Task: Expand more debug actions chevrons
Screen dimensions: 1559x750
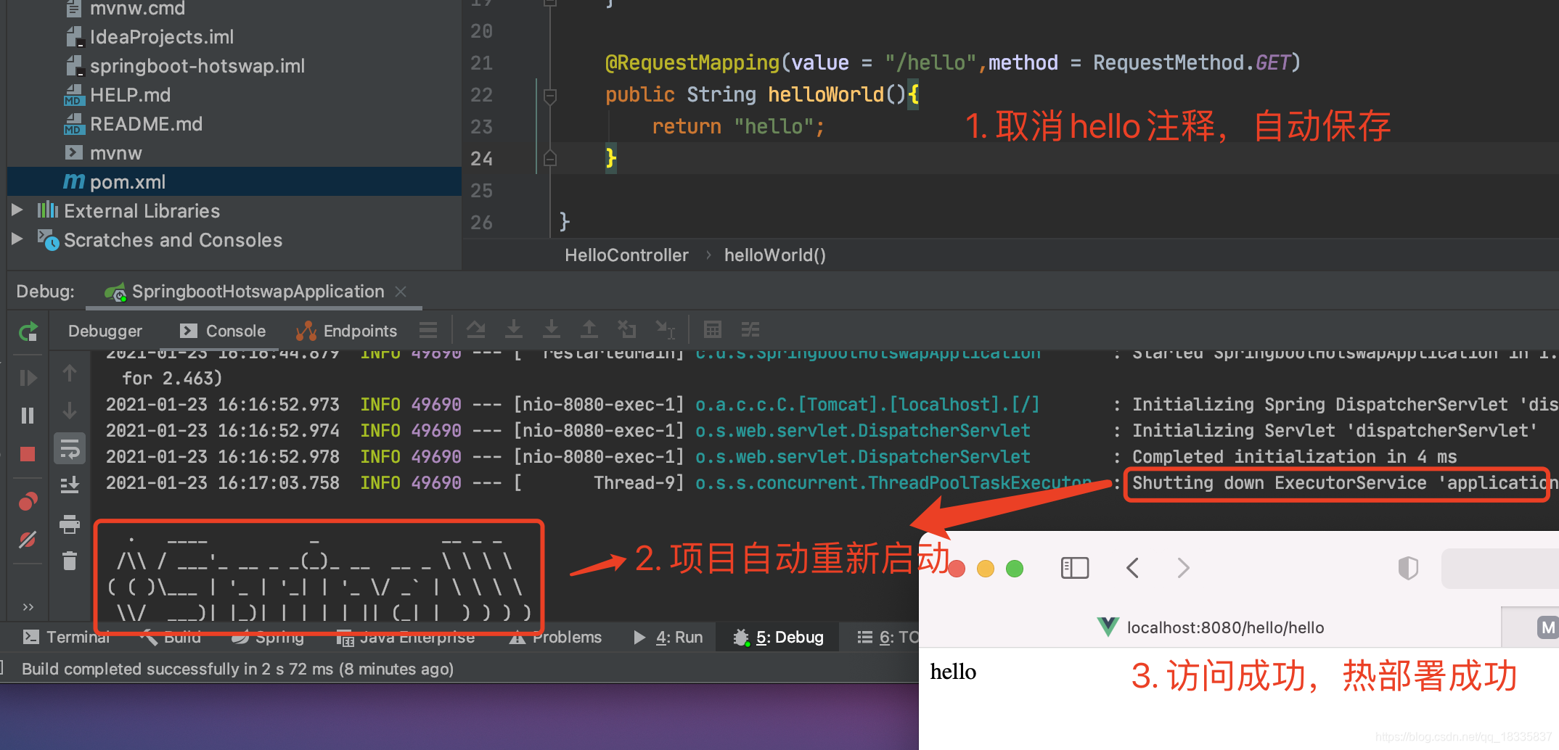Action: click(28, 607)
